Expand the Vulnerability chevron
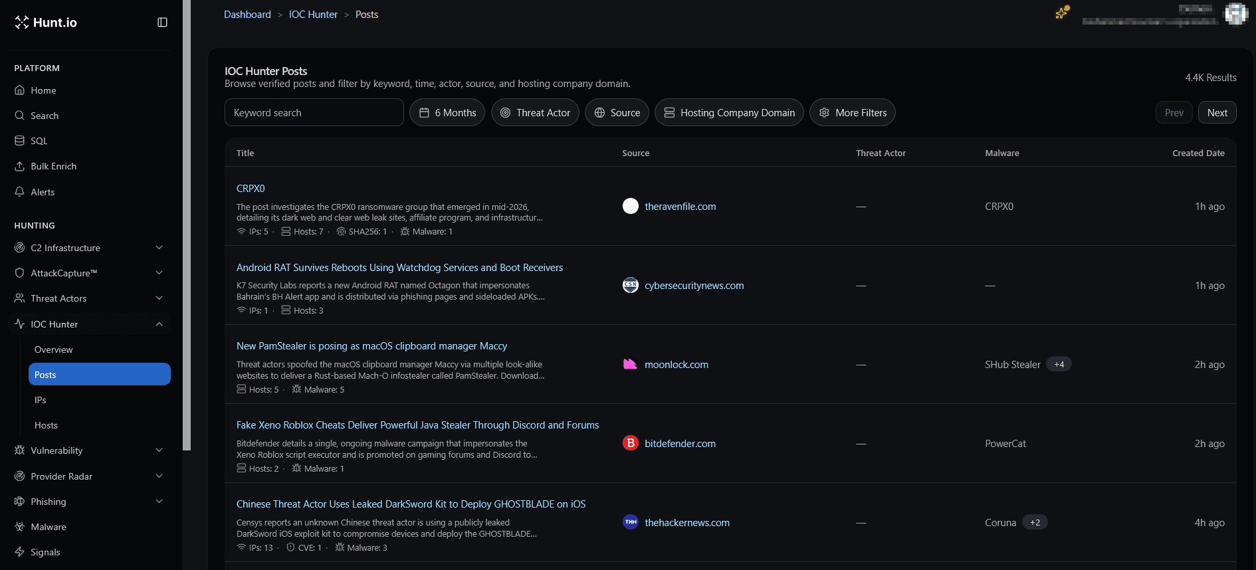Screen dimensions: 1256x570 coord(159,450)
